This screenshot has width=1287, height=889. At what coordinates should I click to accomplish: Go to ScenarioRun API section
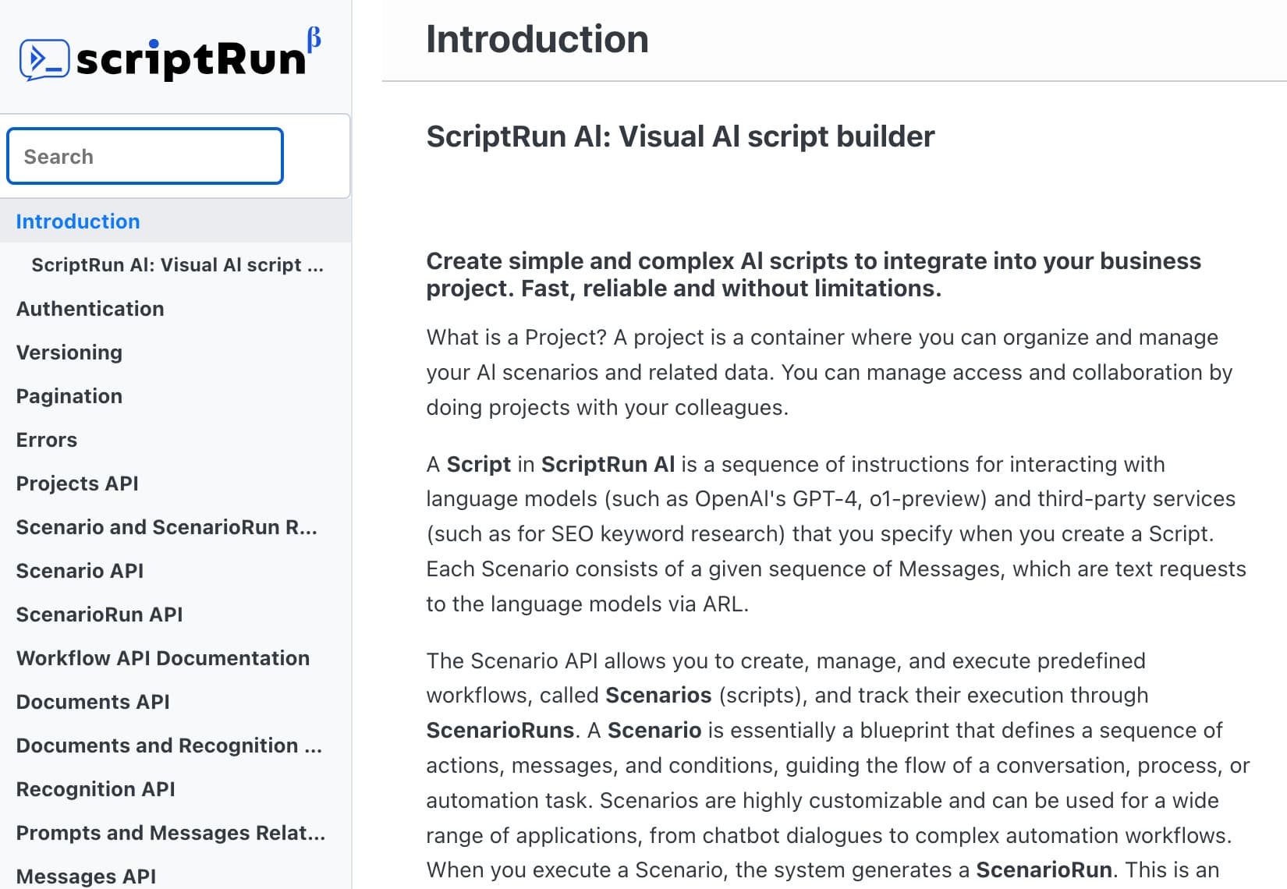[x=99, y=615]
